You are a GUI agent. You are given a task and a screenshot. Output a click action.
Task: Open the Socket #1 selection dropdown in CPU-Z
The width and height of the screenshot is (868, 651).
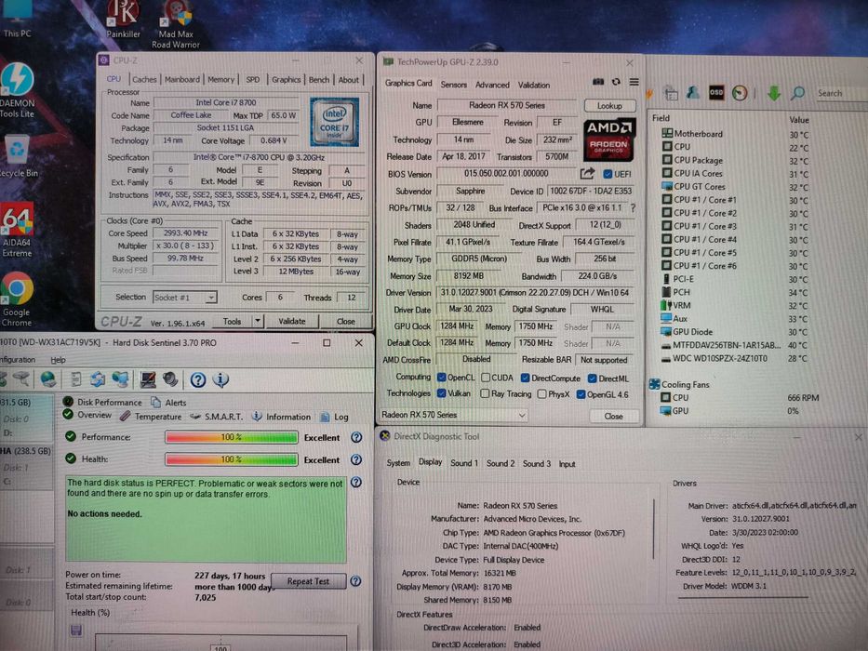[184, 298]
